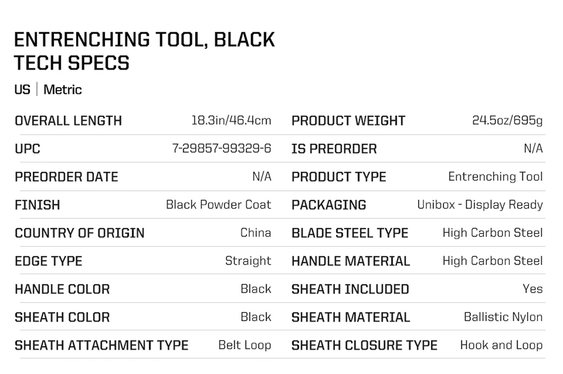Click the Is Preorder N/A value
Viewport: 563px width, 374px height.
pyautogui.click(x=533, y=148)
